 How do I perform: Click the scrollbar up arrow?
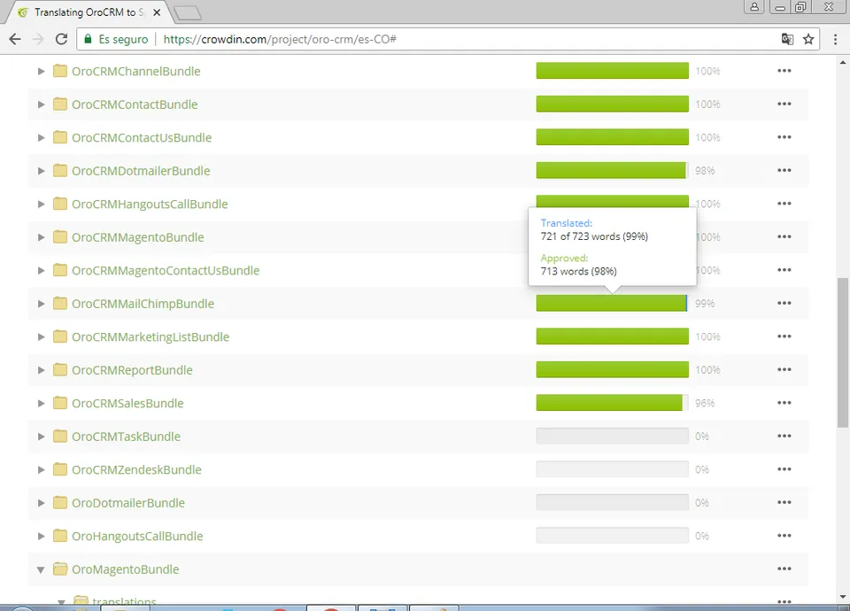[x=842, y=61]
